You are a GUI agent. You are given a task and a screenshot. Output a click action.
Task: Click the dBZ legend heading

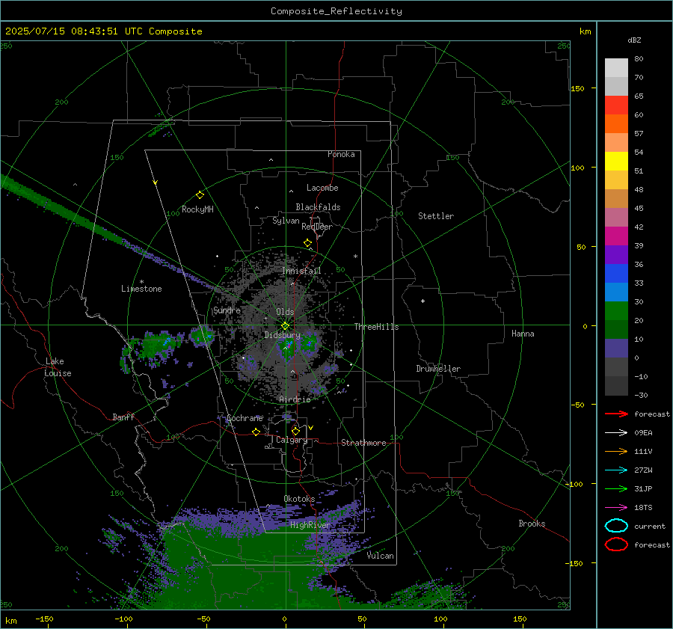(634, 40)
